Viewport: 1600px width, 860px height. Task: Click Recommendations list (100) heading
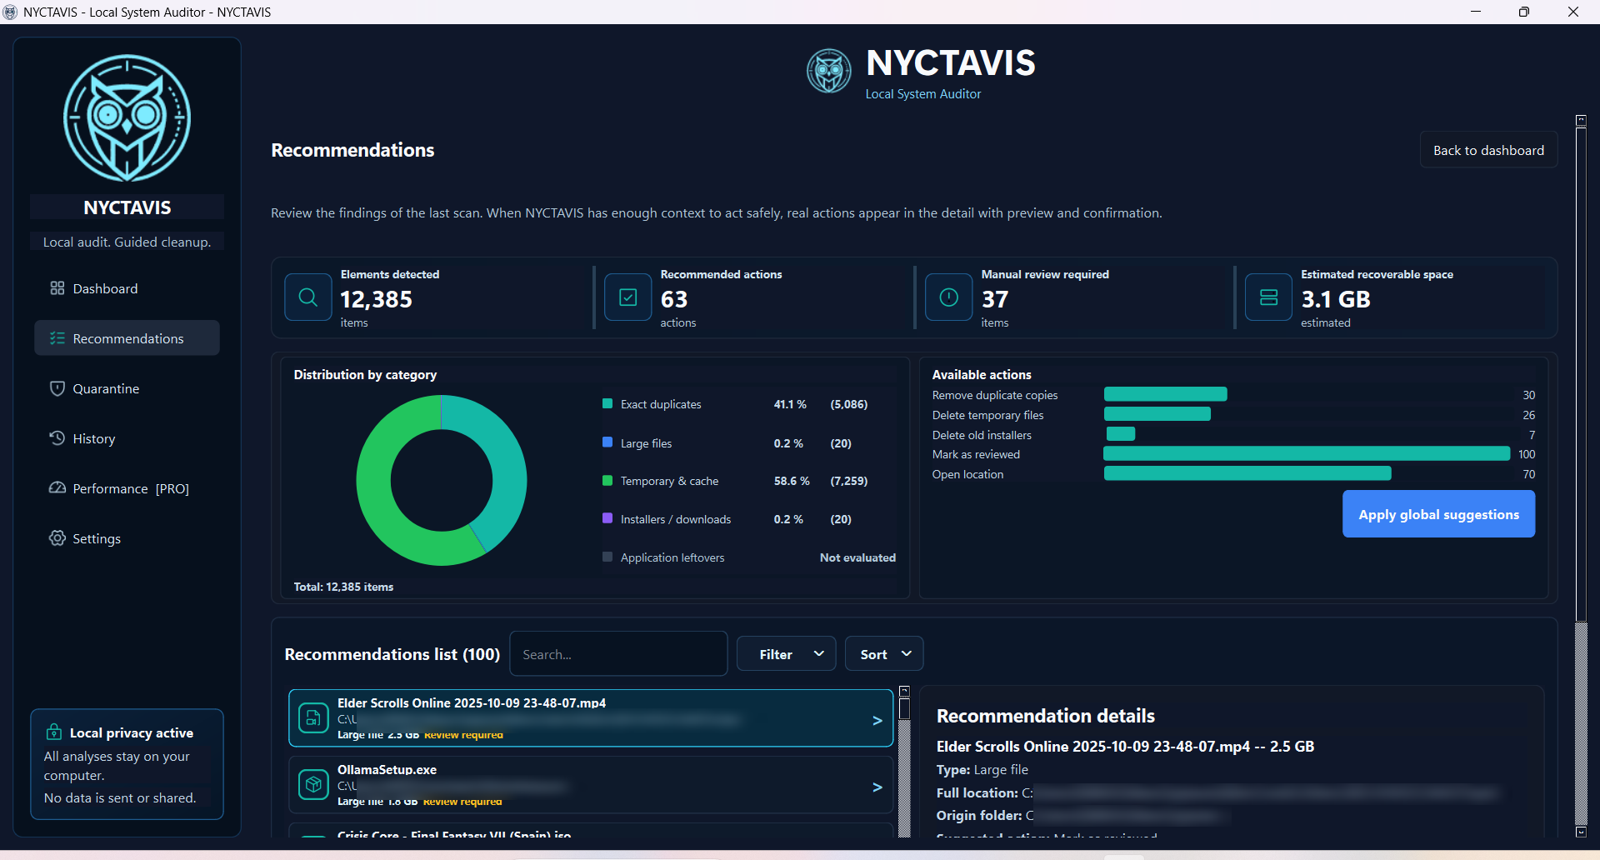(392, 654)
